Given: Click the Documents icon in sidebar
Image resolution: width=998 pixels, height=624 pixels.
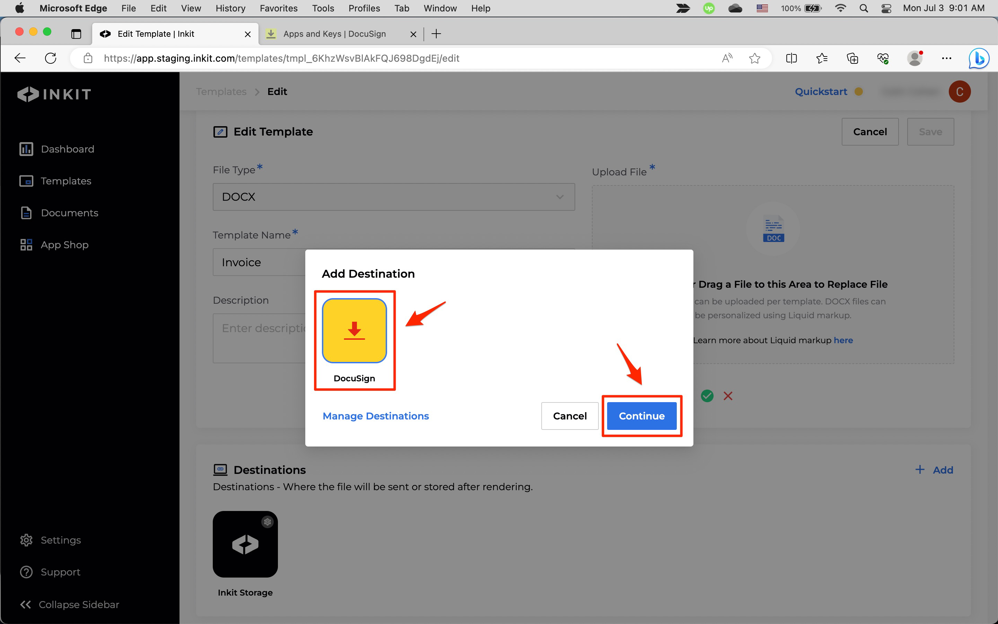Looking at the screenshot, I should (x=25, y=213).
